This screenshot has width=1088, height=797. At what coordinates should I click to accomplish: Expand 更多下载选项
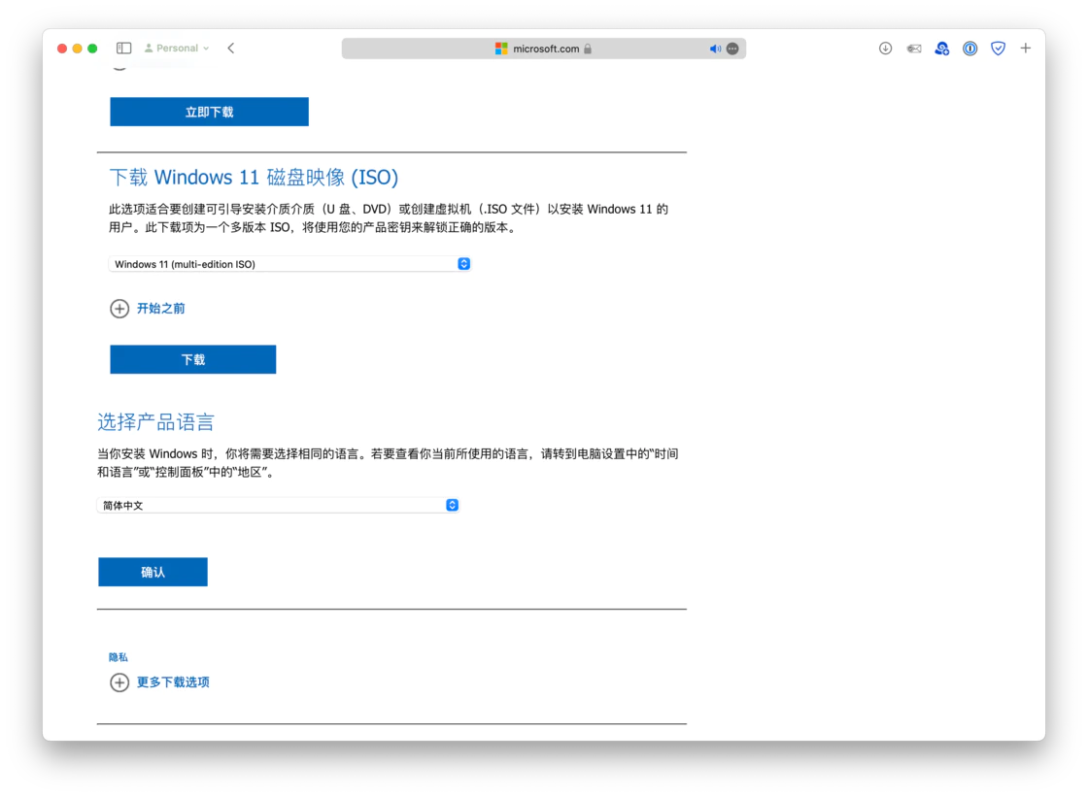[x=159, y=681]
